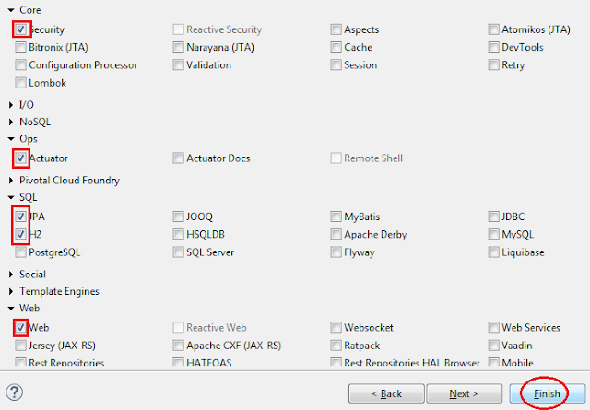Enable the DevTools checkbox
Screen dimensions: 590x410
[x=494, y=47]
